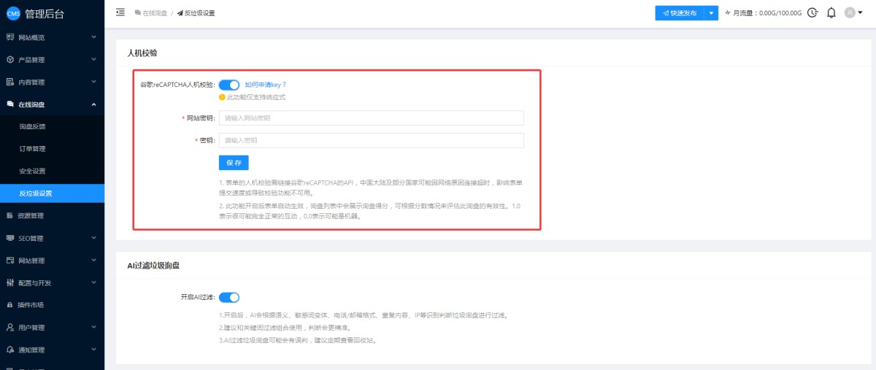Click the 在线询盘 chat bubble icon in sidebar
Image resolution: width=876 pixels, height=370 pixels.
(x=10, y=104)
